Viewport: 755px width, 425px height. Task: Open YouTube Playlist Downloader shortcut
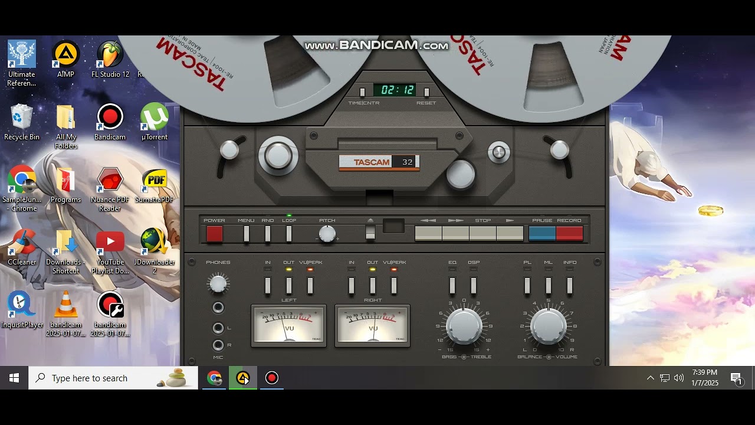110,251
